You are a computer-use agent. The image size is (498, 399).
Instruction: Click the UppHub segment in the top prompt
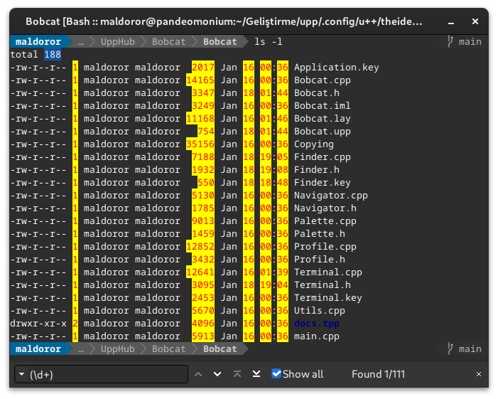click(x=117, y=42)
